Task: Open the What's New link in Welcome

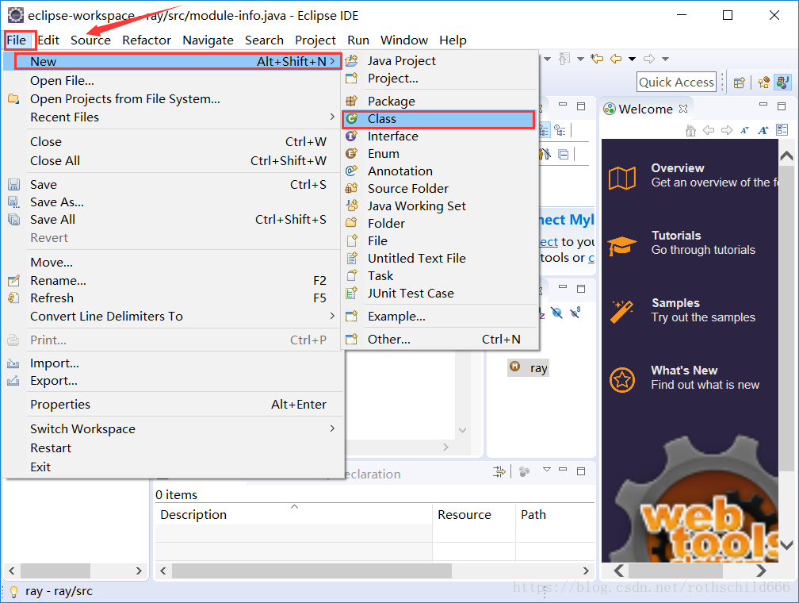Action: click(x=684, y=371)
